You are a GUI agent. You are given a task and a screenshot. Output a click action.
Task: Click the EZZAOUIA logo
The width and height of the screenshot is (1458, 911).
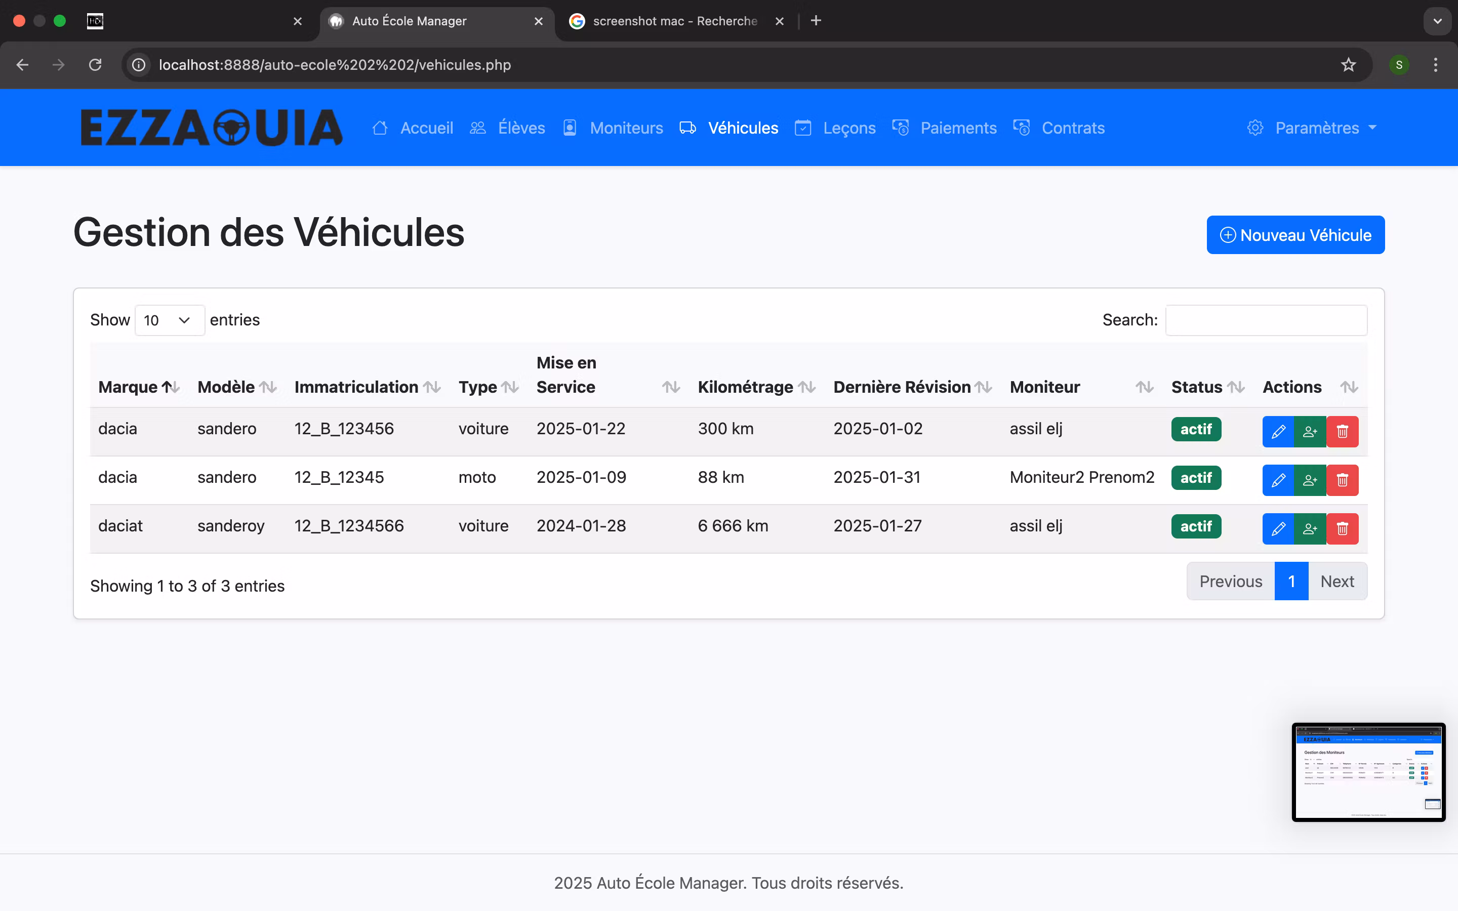(x=212, y=128)
